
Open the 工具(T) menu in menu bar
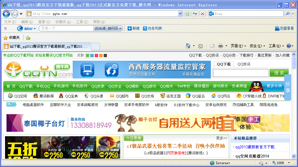pyautogui.click(x=82, y=22)
